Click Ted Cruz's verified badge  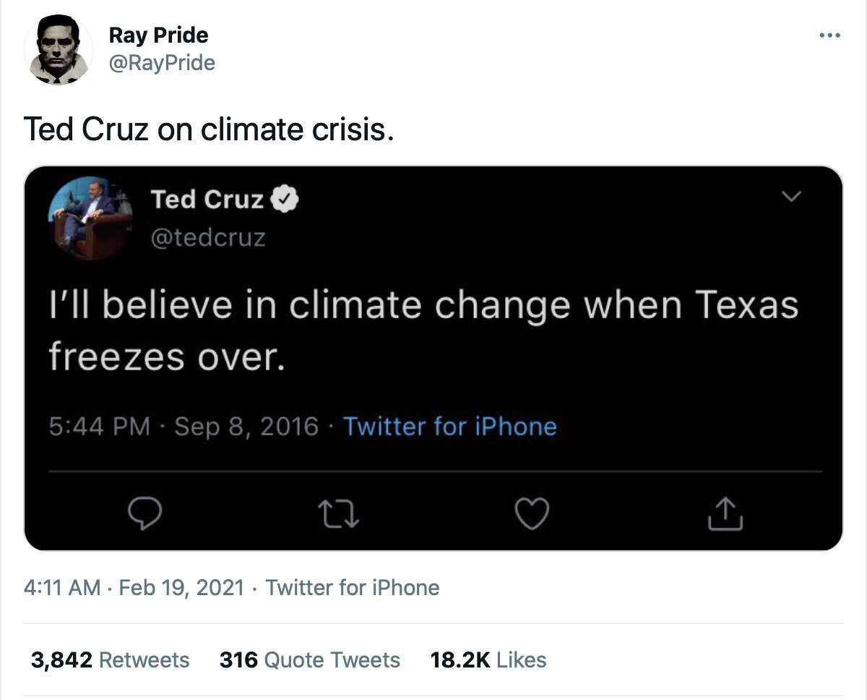coord(286,199)
